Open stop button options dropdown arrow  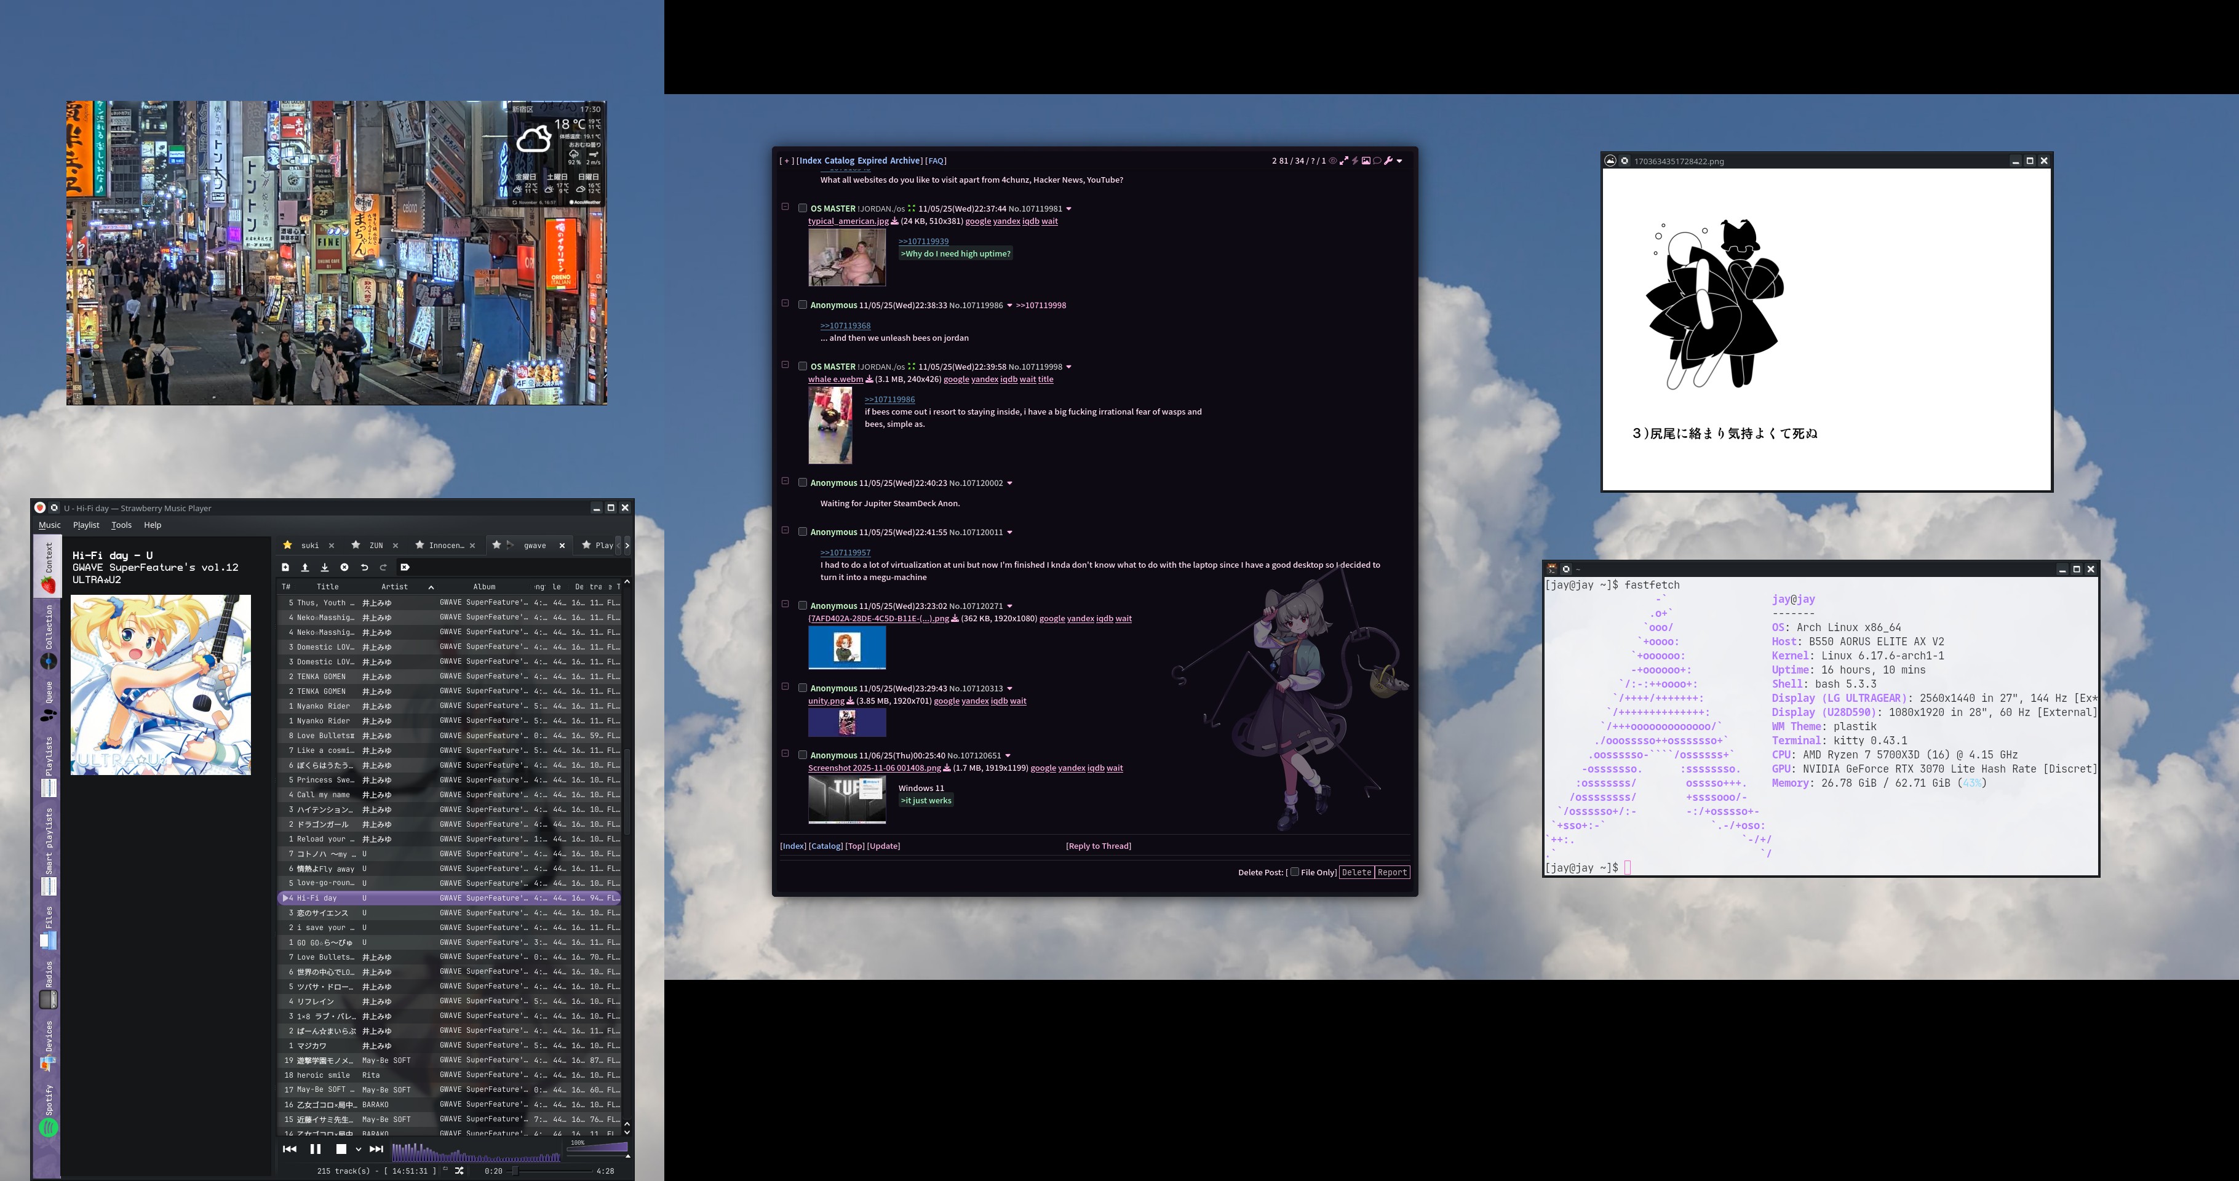coord(358,1150)
